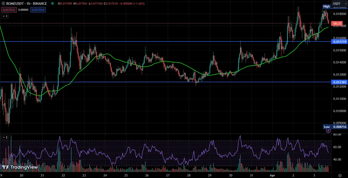The width and height of the screenshot is (348, 178).
Task: Click the green market status dot
Action: tap(52, 3)
